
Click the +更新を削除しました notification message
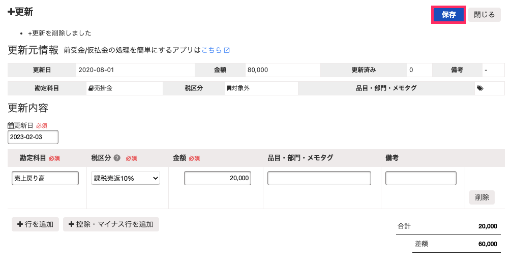pyautogui.click(x=59, y=33)
